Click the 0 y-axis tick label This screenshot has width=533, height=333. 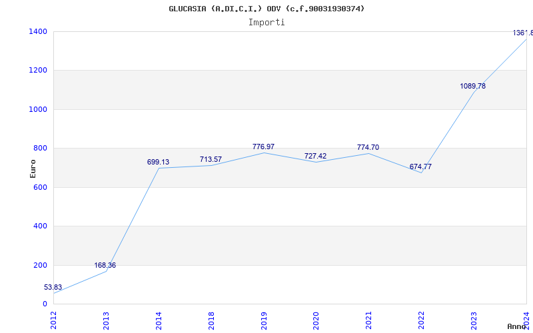click(45, 304)
